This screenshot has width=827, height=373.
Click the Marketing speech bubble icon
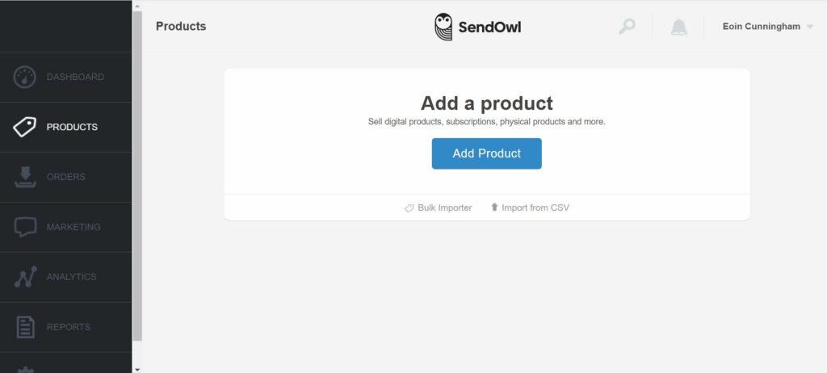click(25, 227)
